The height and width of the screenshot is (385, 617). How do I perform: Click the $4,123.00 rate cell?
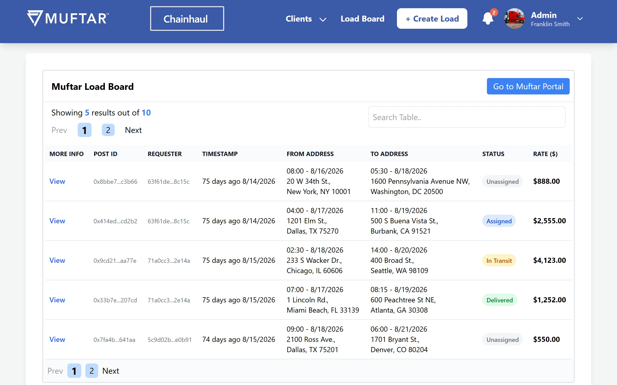[549, 260]
